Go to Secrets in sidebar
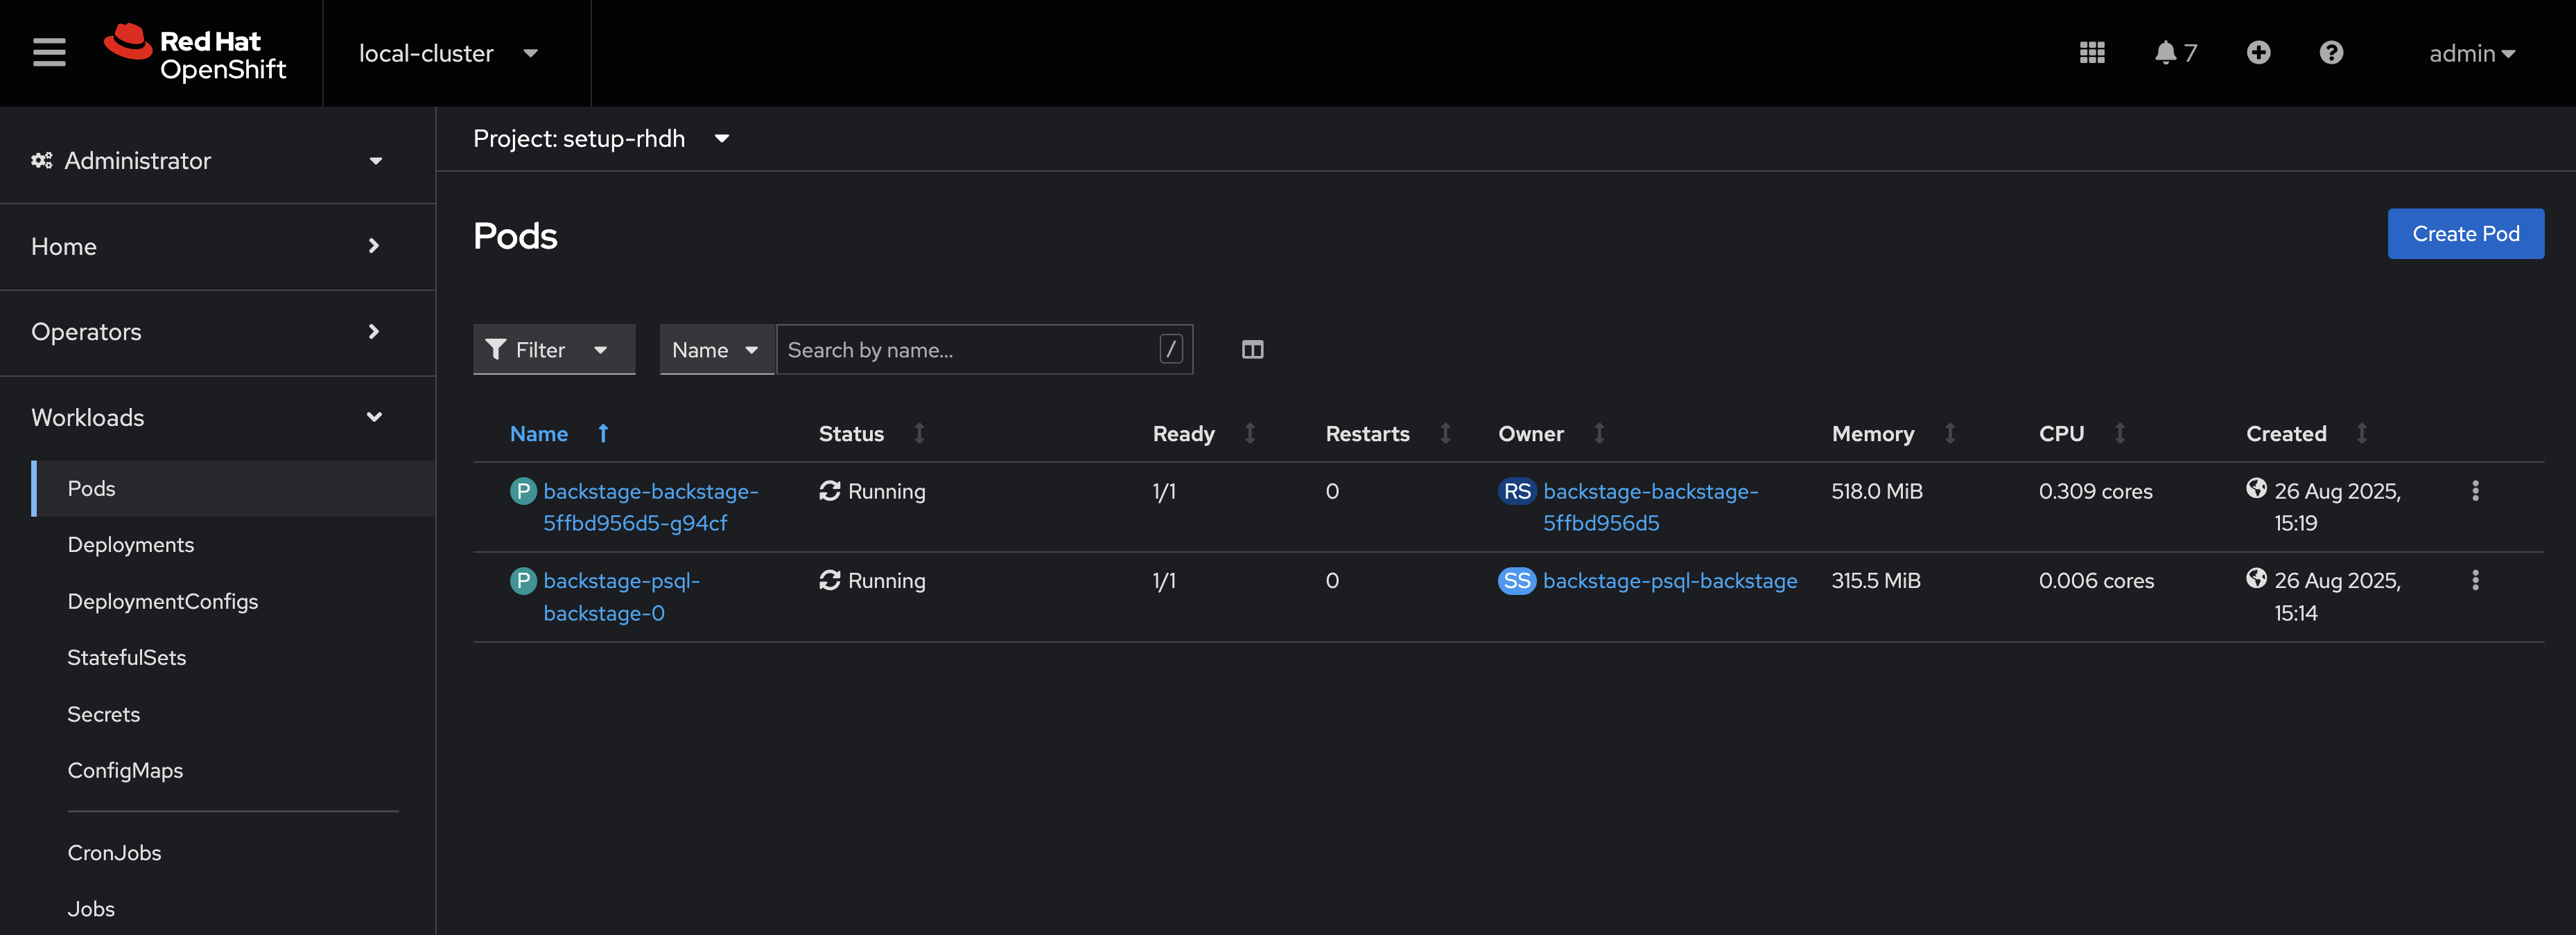The width and height of the screenshot is (2576, 935). click(x=104, y=714)
